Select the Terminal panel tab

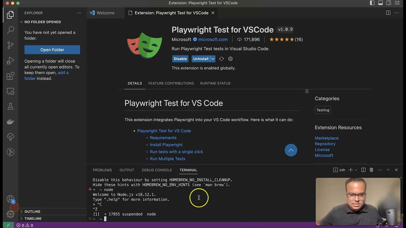188,170
